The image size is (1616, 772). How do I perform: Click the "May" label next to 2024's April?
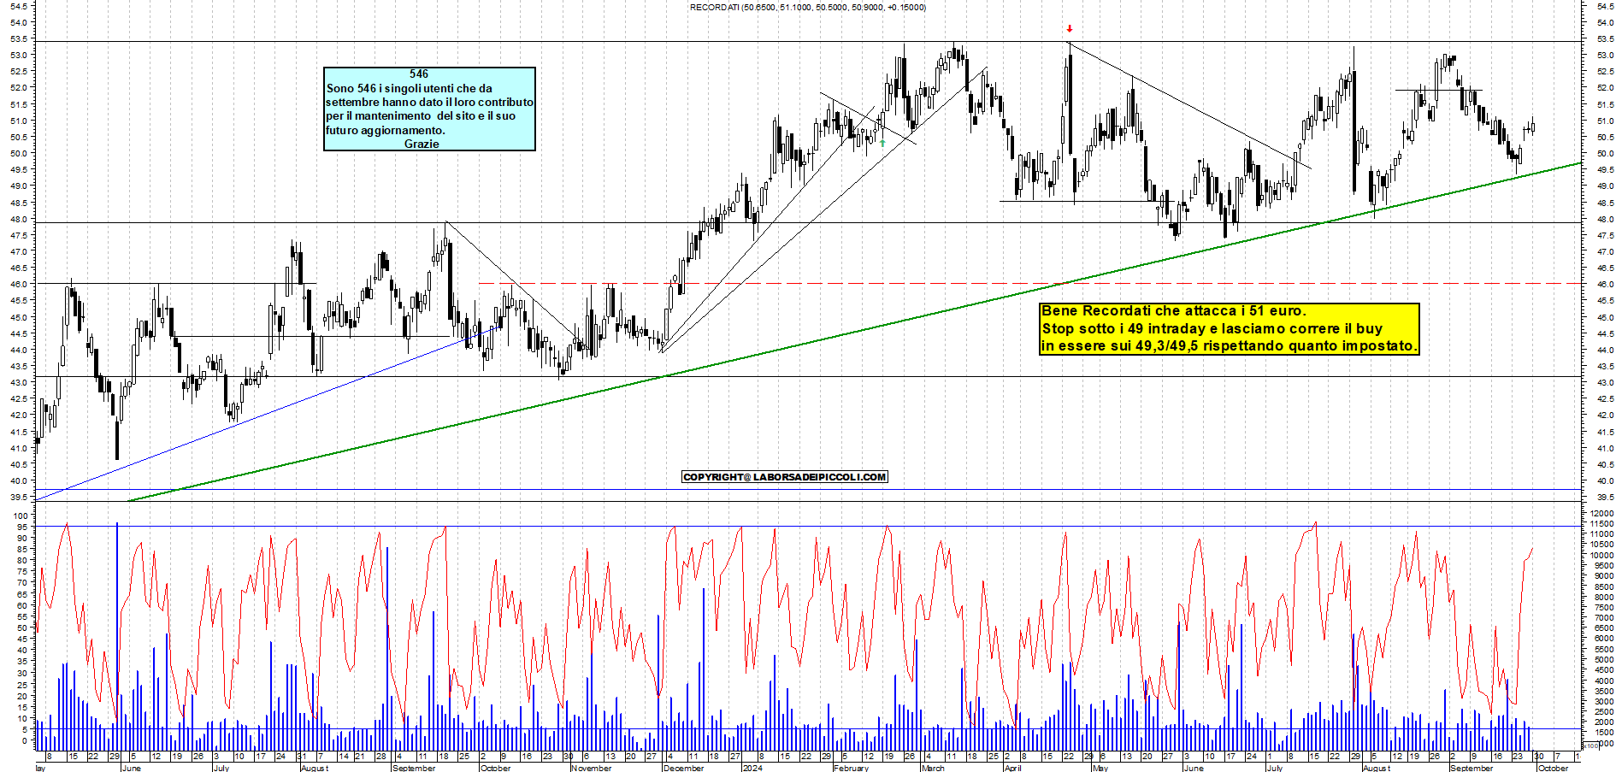tap(1100, 768)
